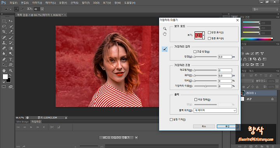
Task: Add Color Balance adjustment icon
Action: pyautogui.click(x=245, y=59)
